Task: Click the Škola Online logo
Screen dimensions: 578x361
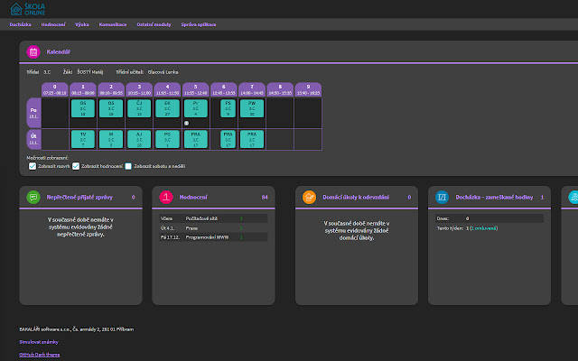Action: (28, 9)
